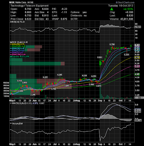Click the green up-arrow change indicator

point(111,9)
